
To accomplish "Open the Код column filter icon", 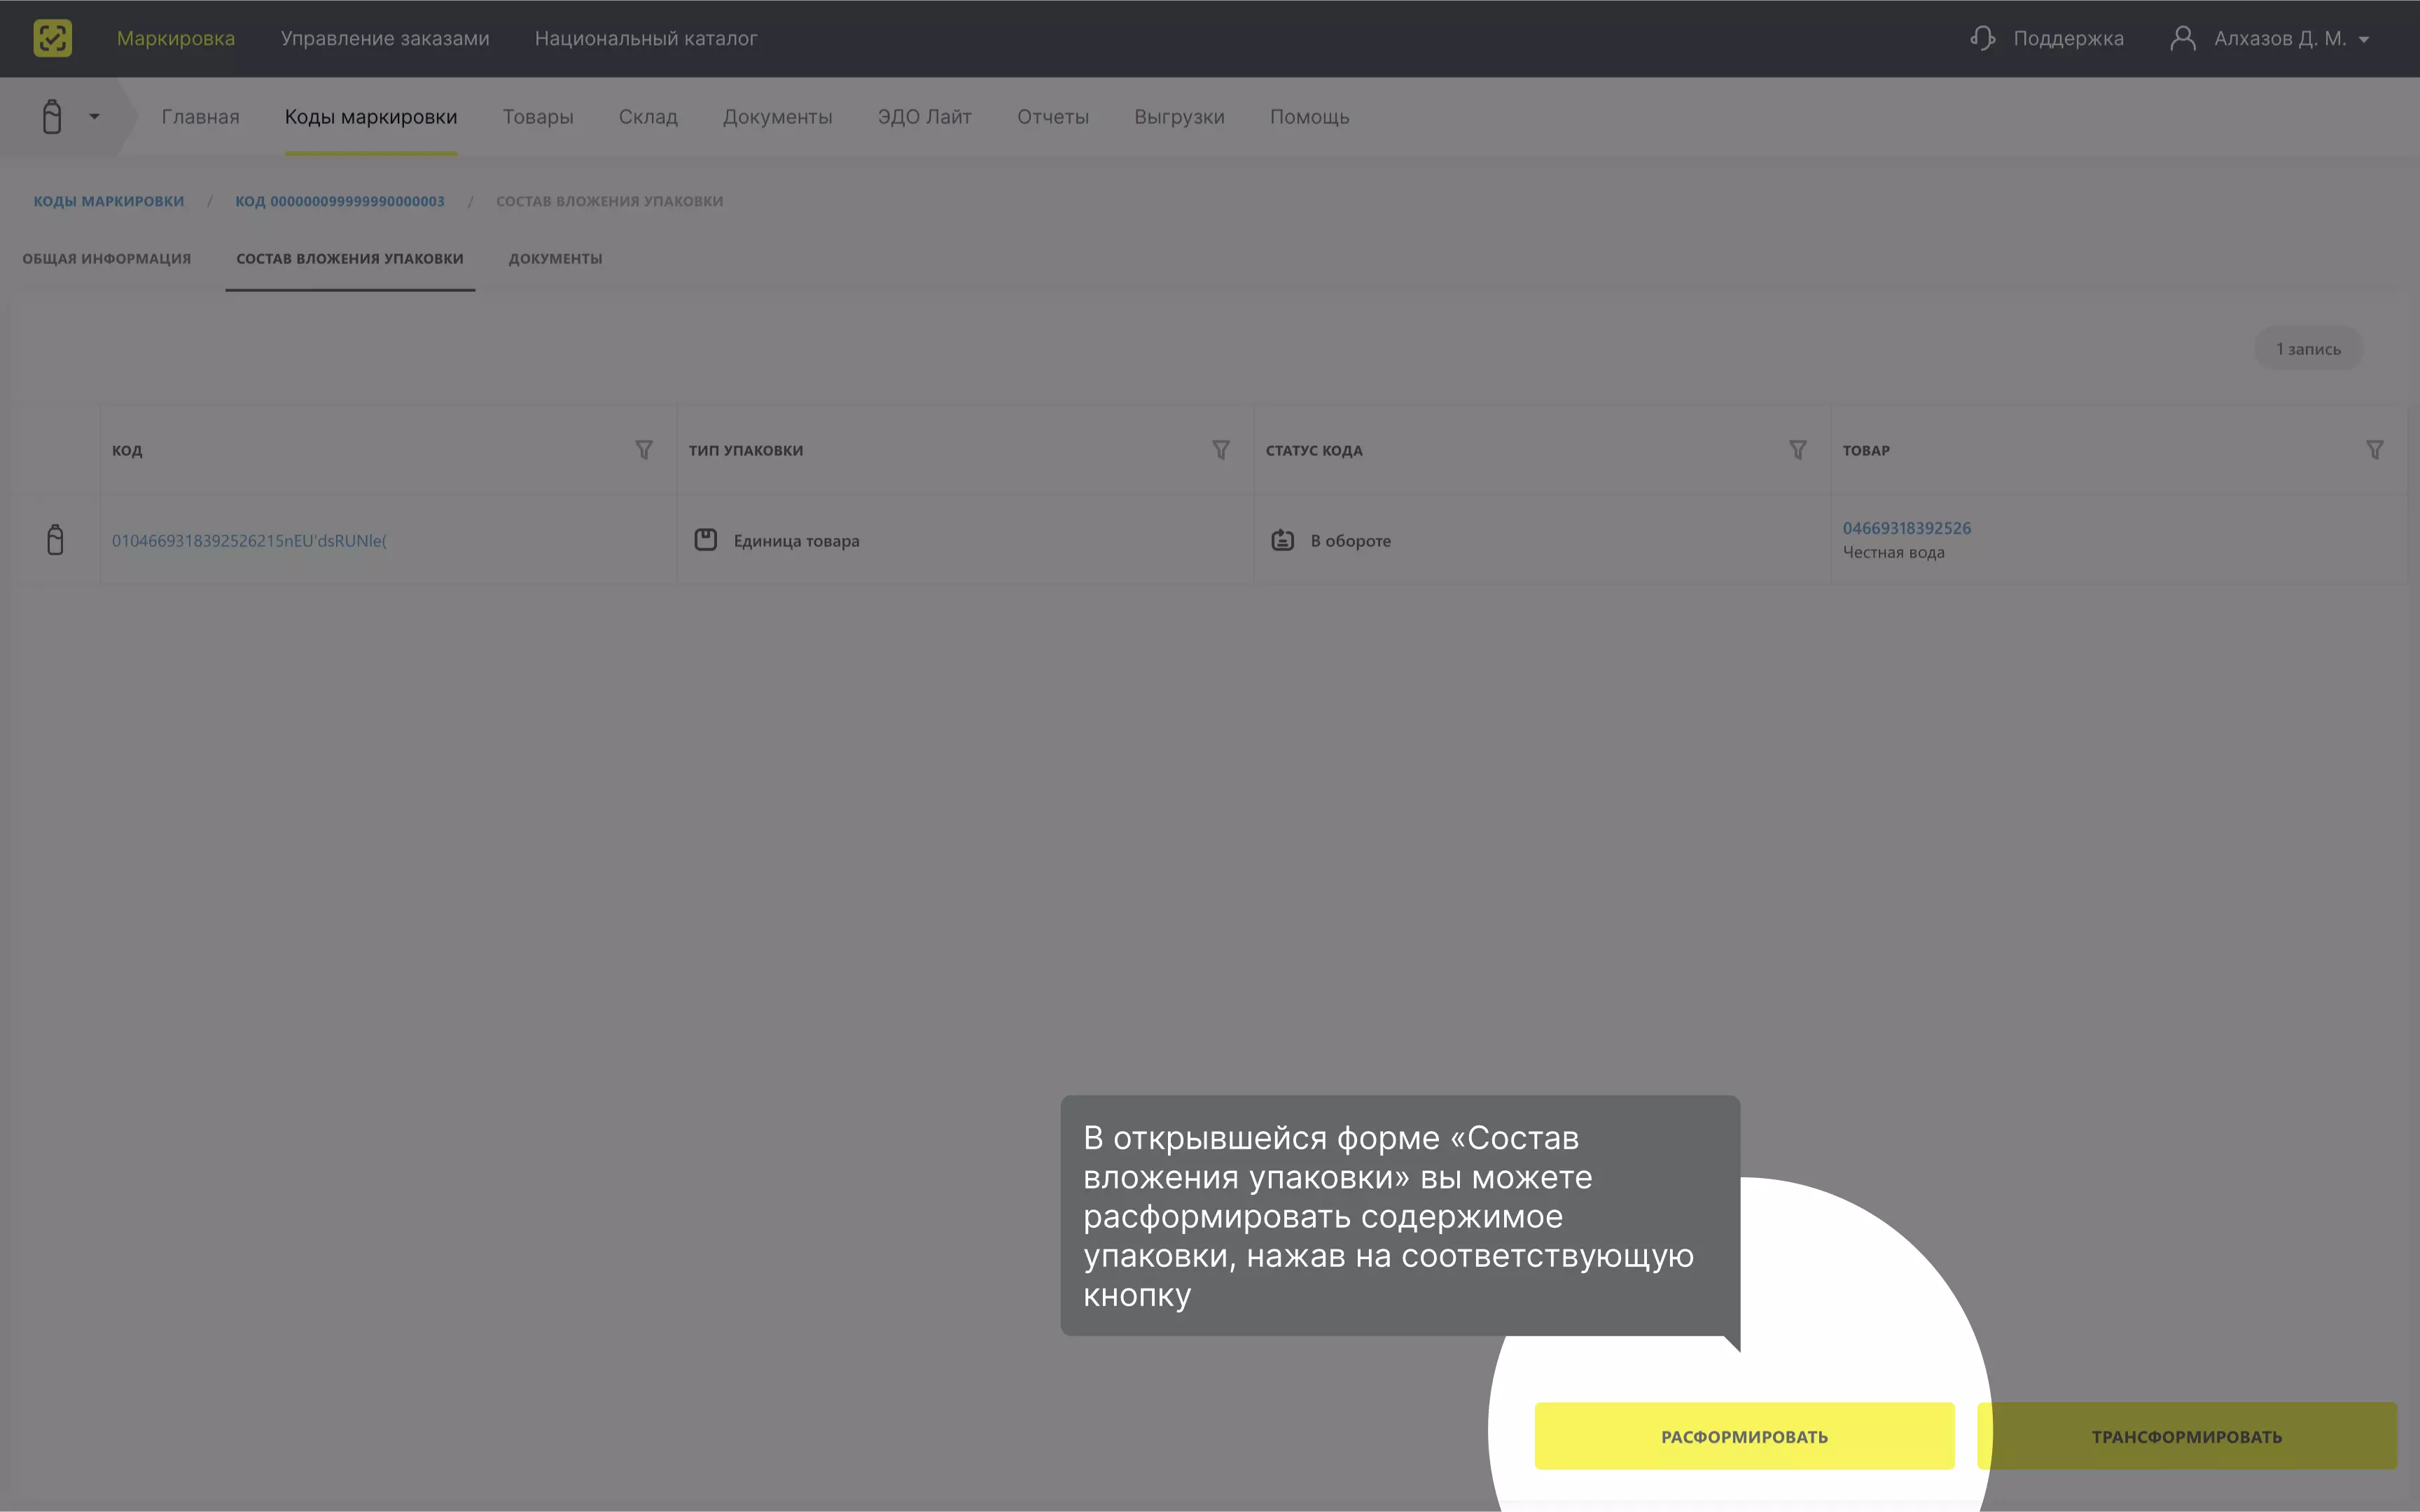I will [x=644, y=450].
